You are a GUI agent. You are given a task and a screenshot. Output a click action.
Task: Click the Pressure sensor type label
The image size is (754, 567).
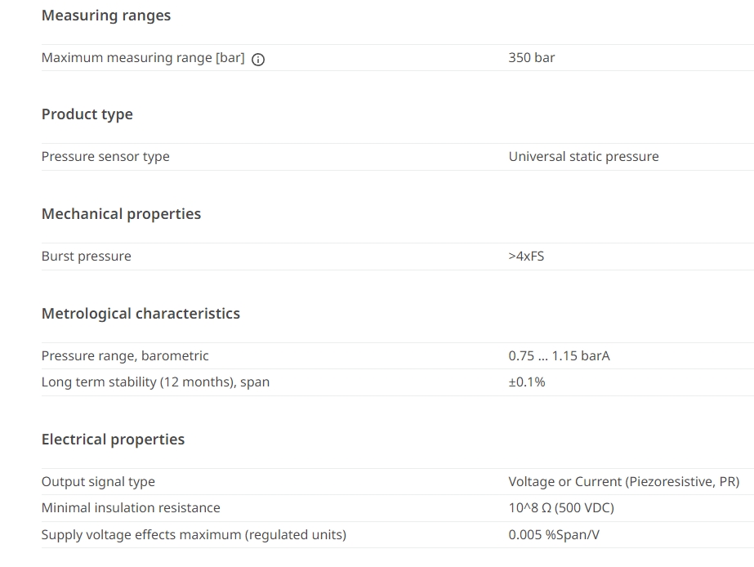click(x=105, y=157)
